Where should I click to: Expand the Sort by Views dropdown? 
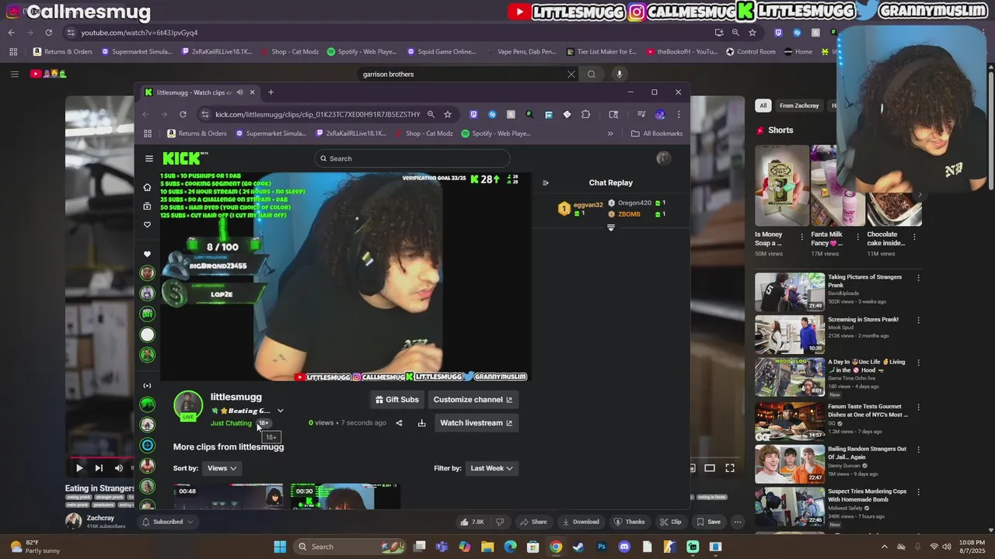[222, 468]
